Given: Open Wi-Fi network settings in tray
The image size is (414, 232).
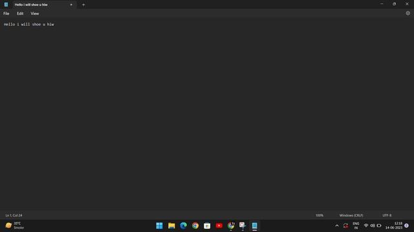Looking at the screenshot, I should pyautogui.click(x=366, y=226).
